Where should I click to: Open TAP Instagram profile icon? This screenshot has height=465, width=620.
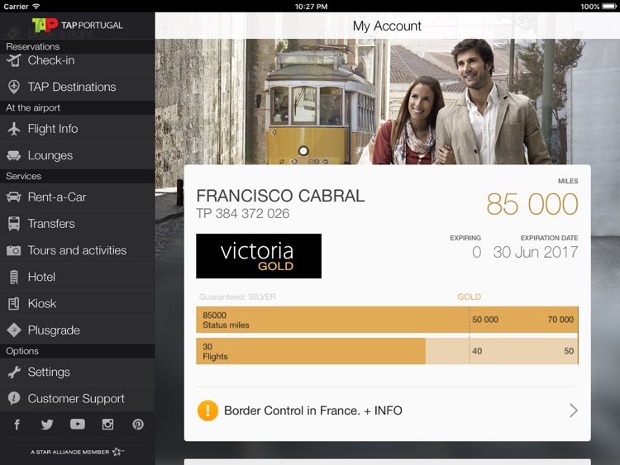(108, 425)
